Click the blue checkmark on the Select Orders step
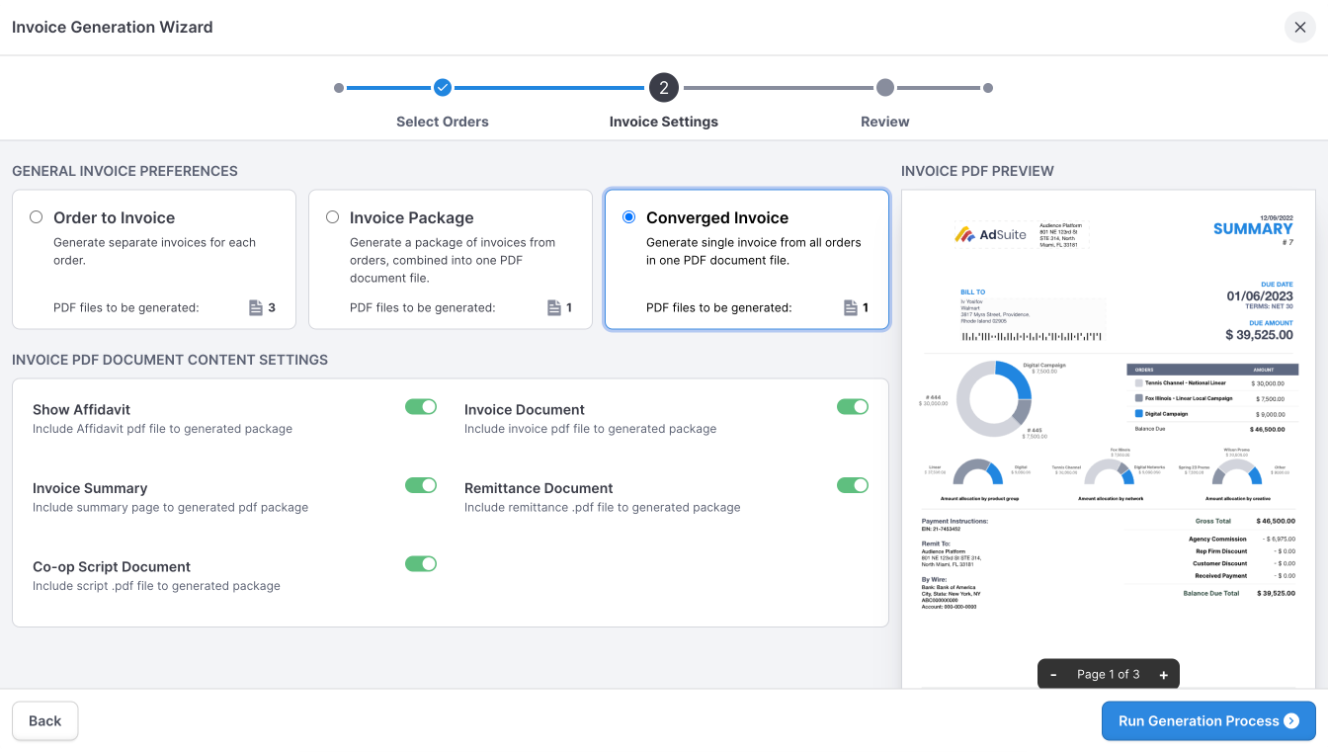Viewport: 1328px width, 752px height. click(442, 87)
